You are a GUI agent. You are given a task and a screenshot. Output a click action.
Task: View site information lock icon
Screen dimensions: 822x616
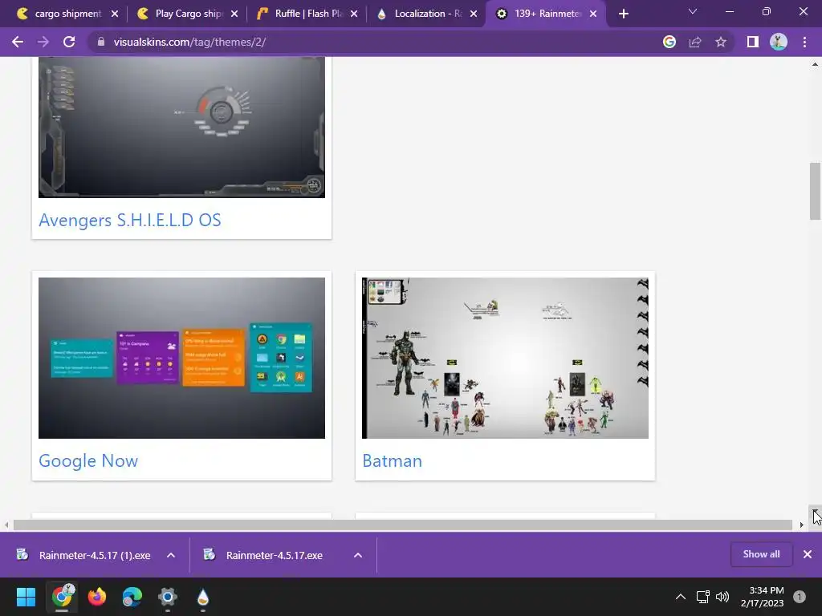(x=100, y=42)
